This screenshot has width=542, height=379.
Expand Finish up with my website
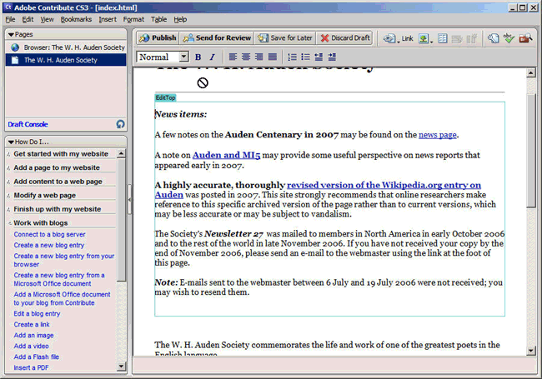point(58,209)
